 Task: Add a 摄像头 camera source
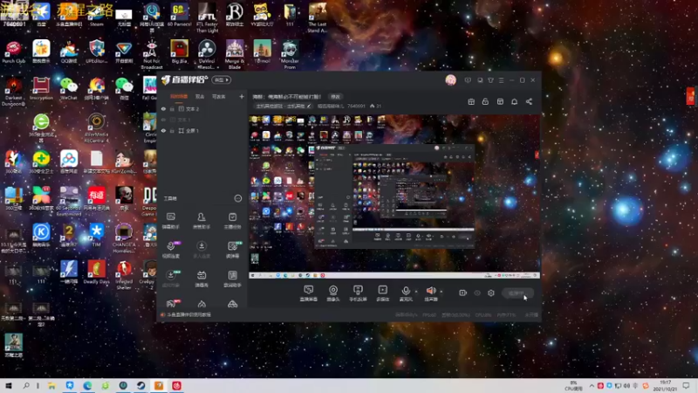pos(333,293)
